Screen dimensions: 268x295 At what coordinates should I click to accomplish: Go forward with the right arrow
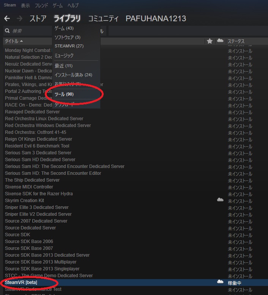click(19, 19)
